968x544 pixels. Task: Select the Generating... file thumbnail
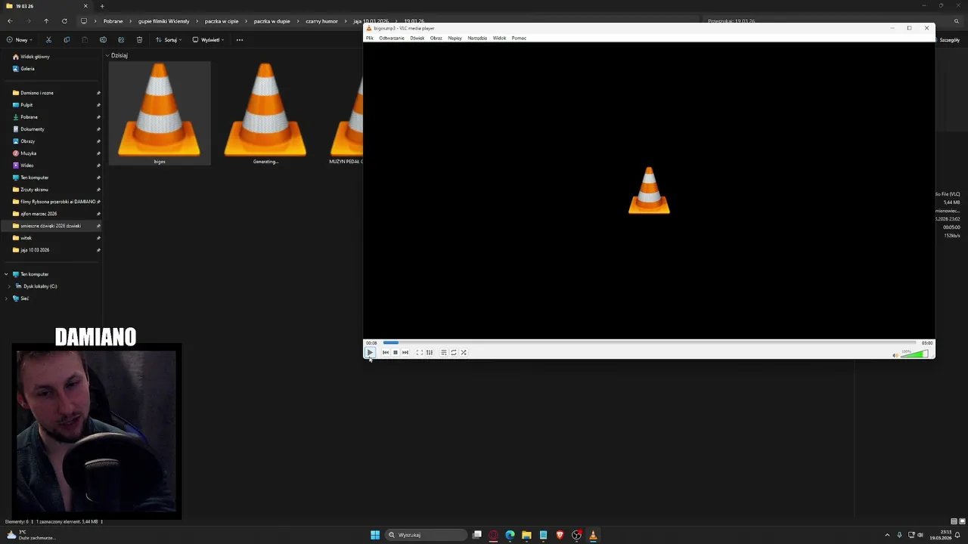[265, 113]
